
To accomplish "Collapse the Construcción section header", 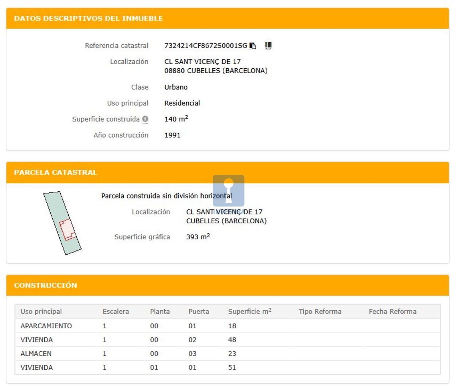I will (x=227, y=285).
